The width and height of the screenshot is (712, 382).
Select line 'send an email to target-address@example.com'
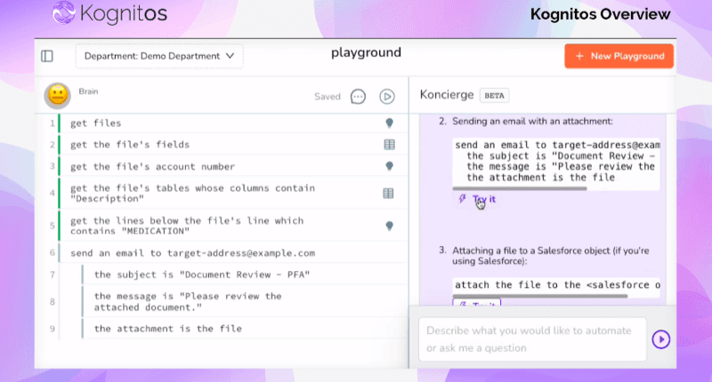pos(192,253)
